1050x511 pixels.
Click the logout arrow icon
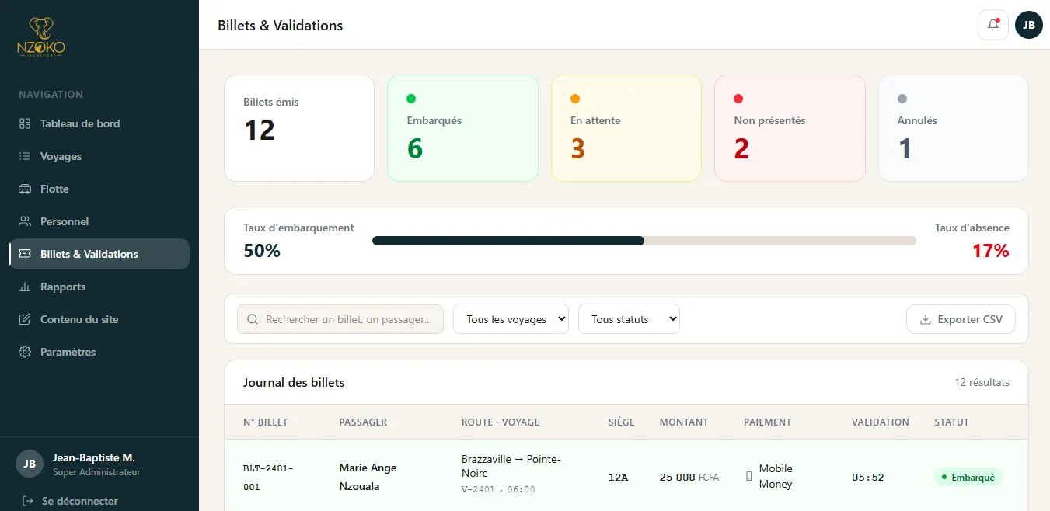click(x=28, y=501)
